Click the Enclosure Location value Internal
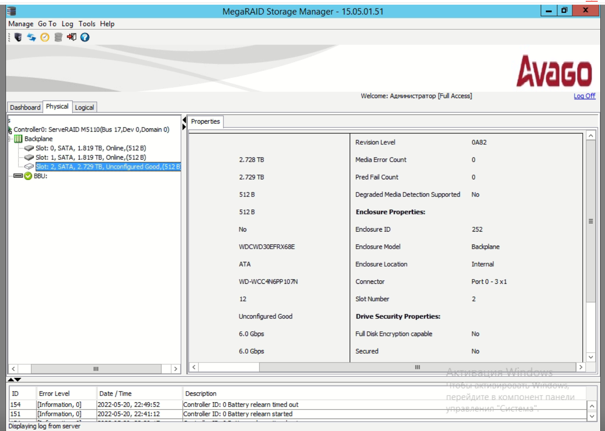Screen dimensions: 605x431 [483, 264]
